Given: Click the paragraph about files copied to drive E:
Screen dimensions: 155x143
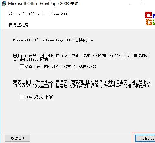Looking at the screenshot, I should point(82,84).
